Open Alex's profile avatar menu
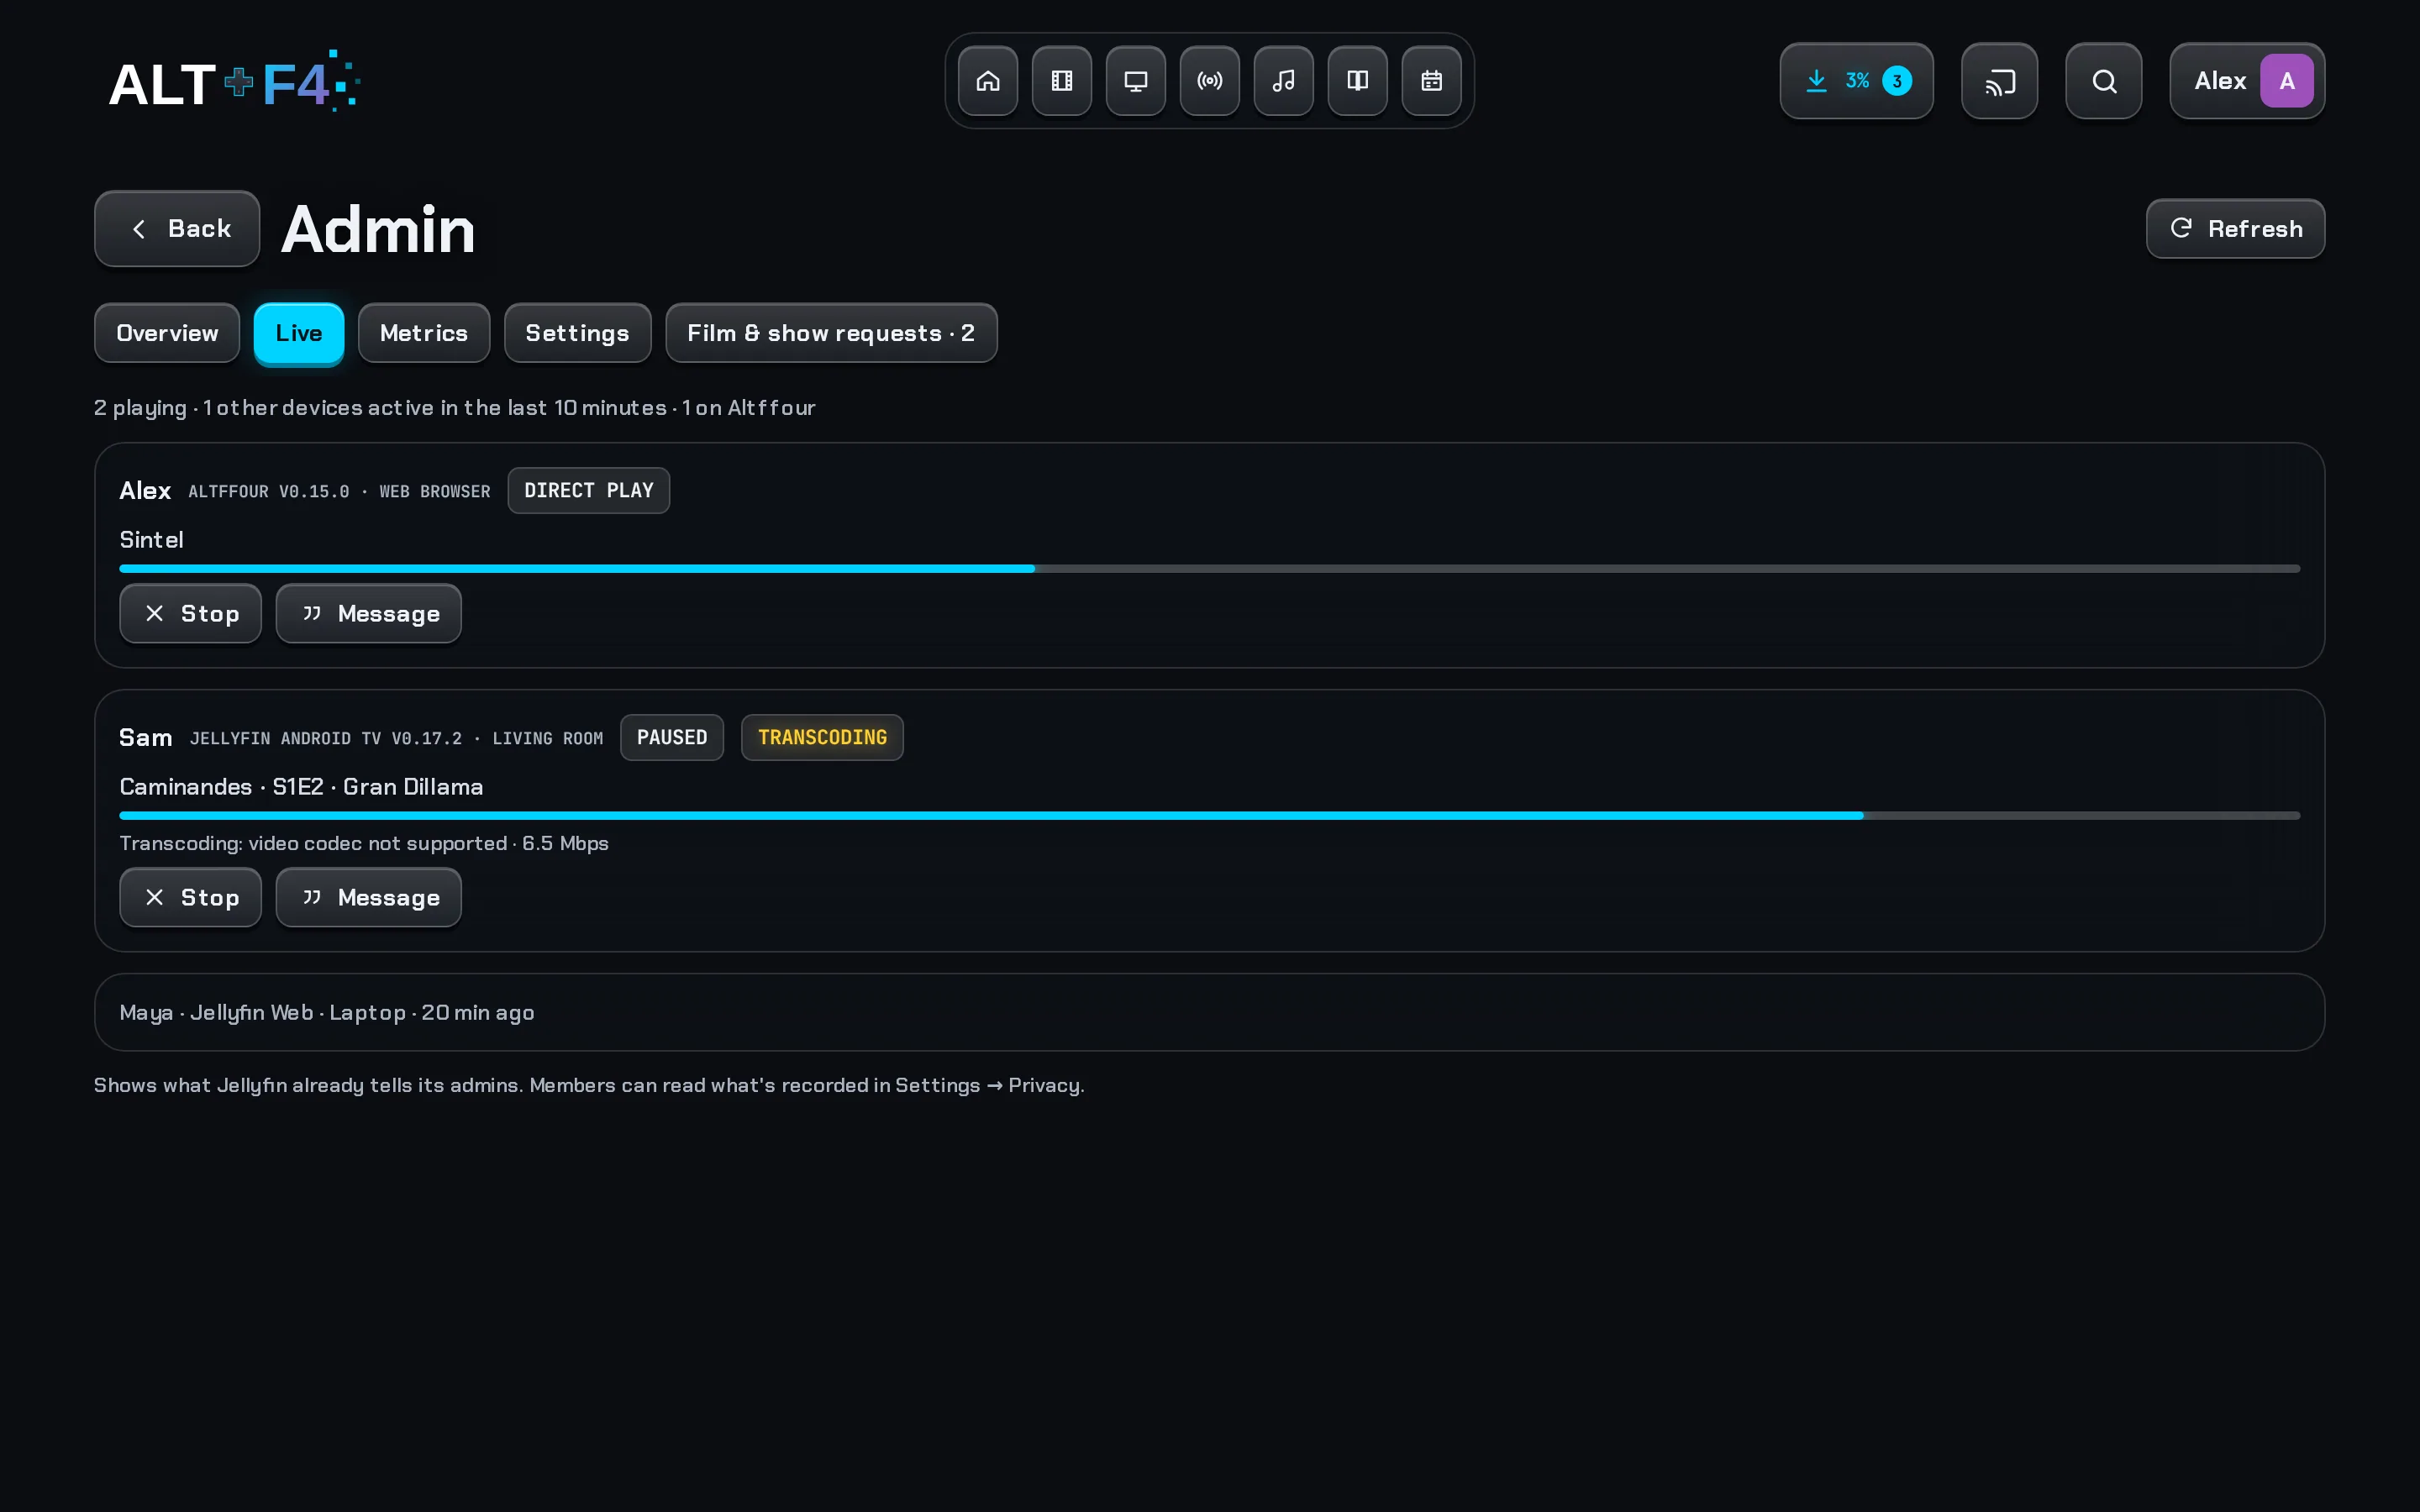Viewport: 2420px width, 1512px height. coord(2247,81)
